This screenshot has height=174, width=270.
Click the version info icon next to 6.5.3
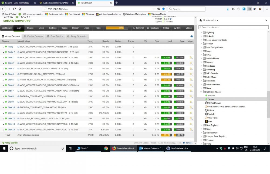170,19
